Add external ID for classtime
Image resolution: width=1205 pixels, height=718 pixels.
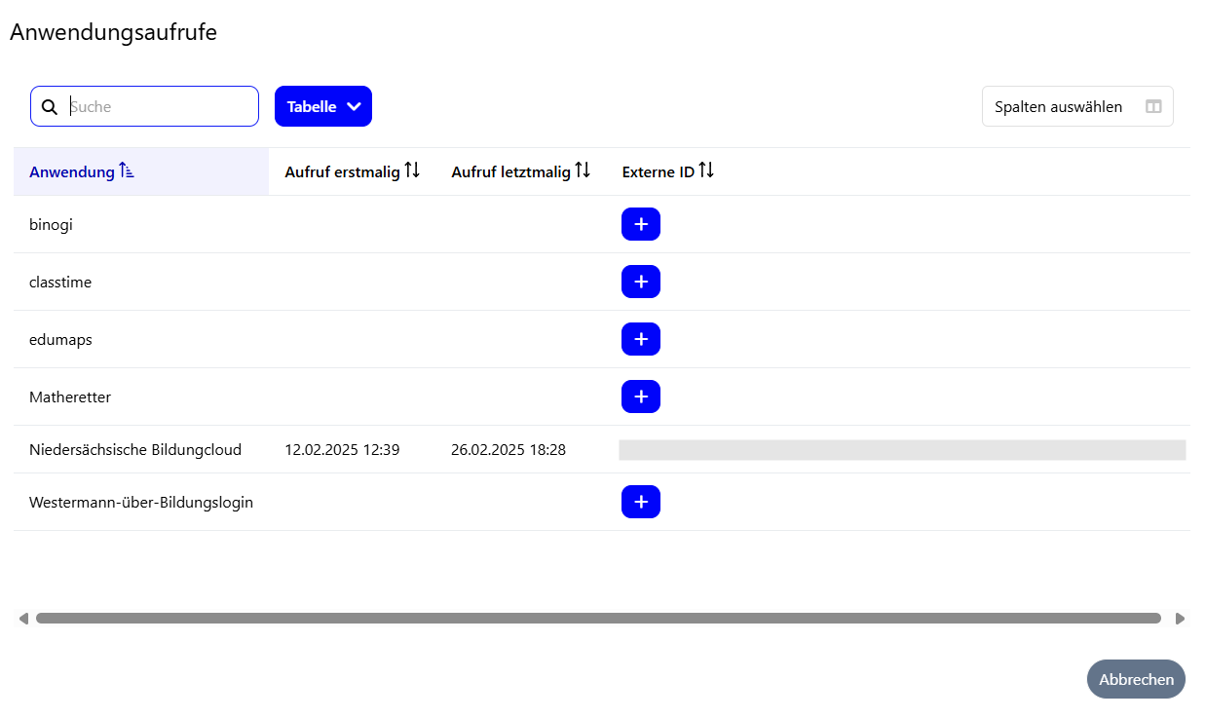point(641,282)
